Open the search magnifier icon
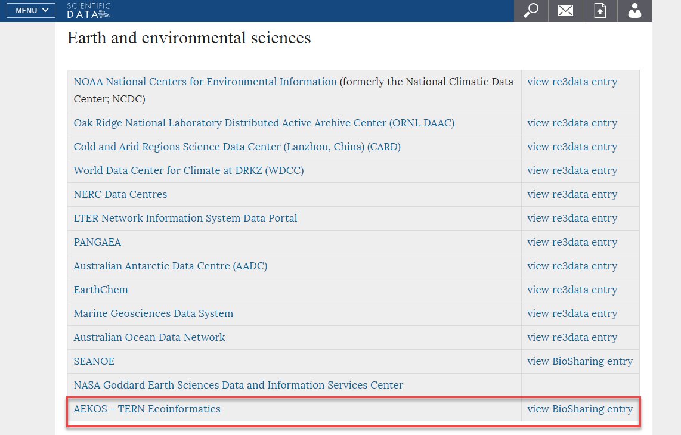The image size is (681, 435). [x=531, y=10]
